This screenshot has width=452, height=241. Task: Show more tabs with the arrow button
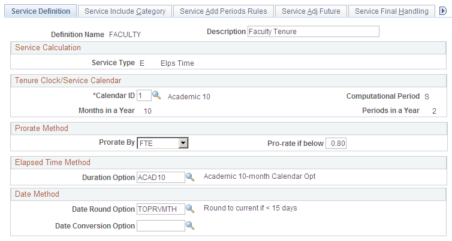pos(442,11)
